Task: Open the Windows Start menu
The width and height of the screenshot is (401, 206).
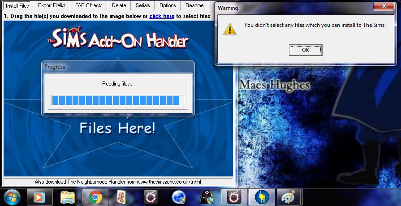Action: [x=12, y=197]
